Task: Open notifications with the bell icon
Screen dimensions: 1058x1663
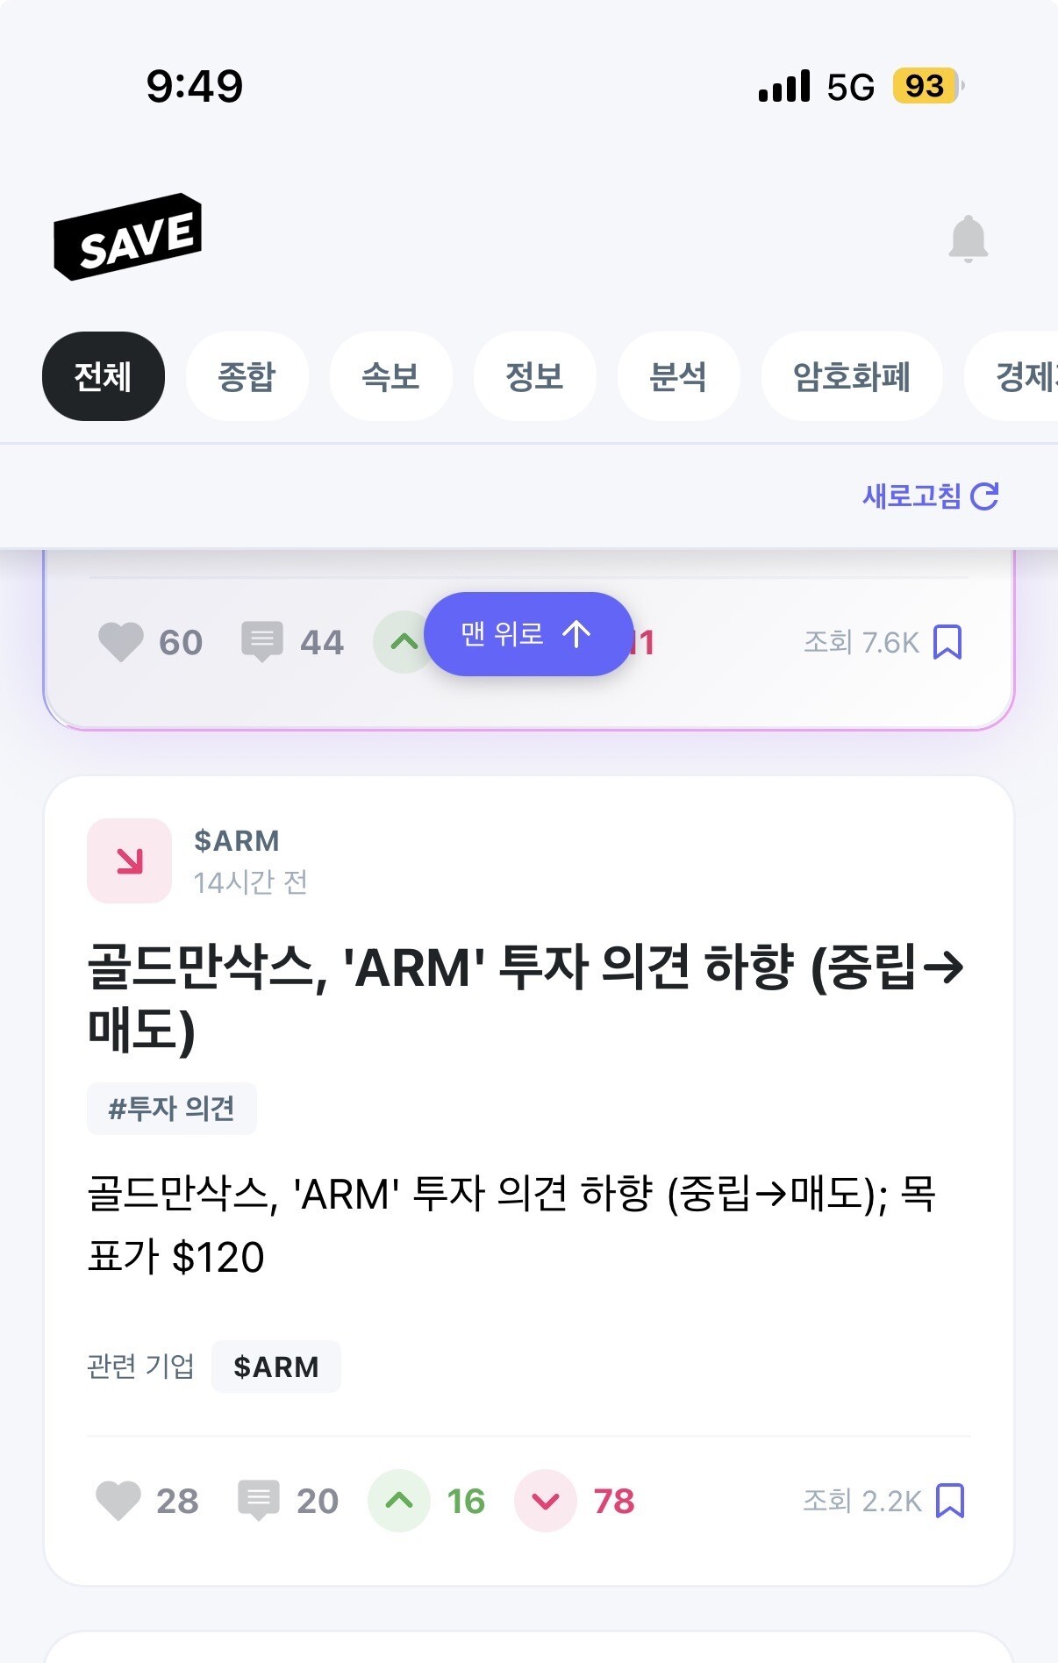Action: pos(969,239)
